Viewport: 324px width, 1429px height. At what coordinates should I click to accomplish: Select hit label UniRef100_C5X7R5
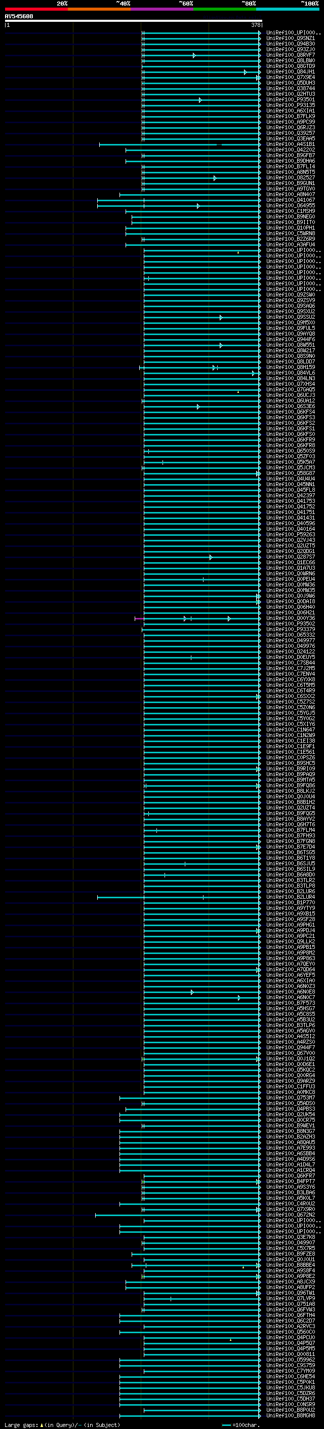coord(290,1248)
